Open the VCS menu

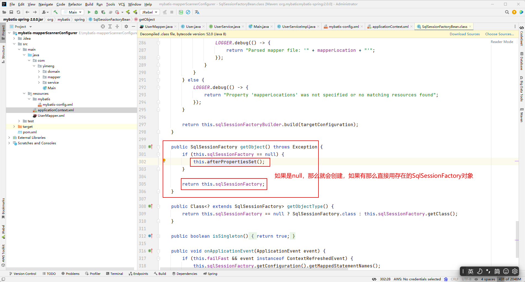pyautogui.click(x=122, y=4)
